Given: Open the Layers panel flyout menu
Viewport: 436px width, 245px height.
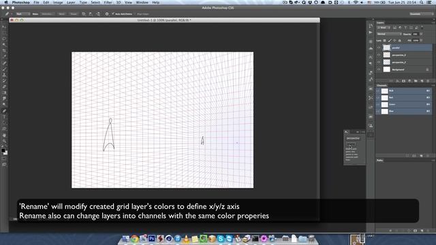Looking at the screenshot, I should (433, 22).
